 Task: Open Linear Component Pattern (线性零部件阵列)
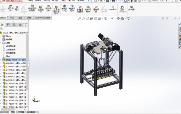[32, 8]
